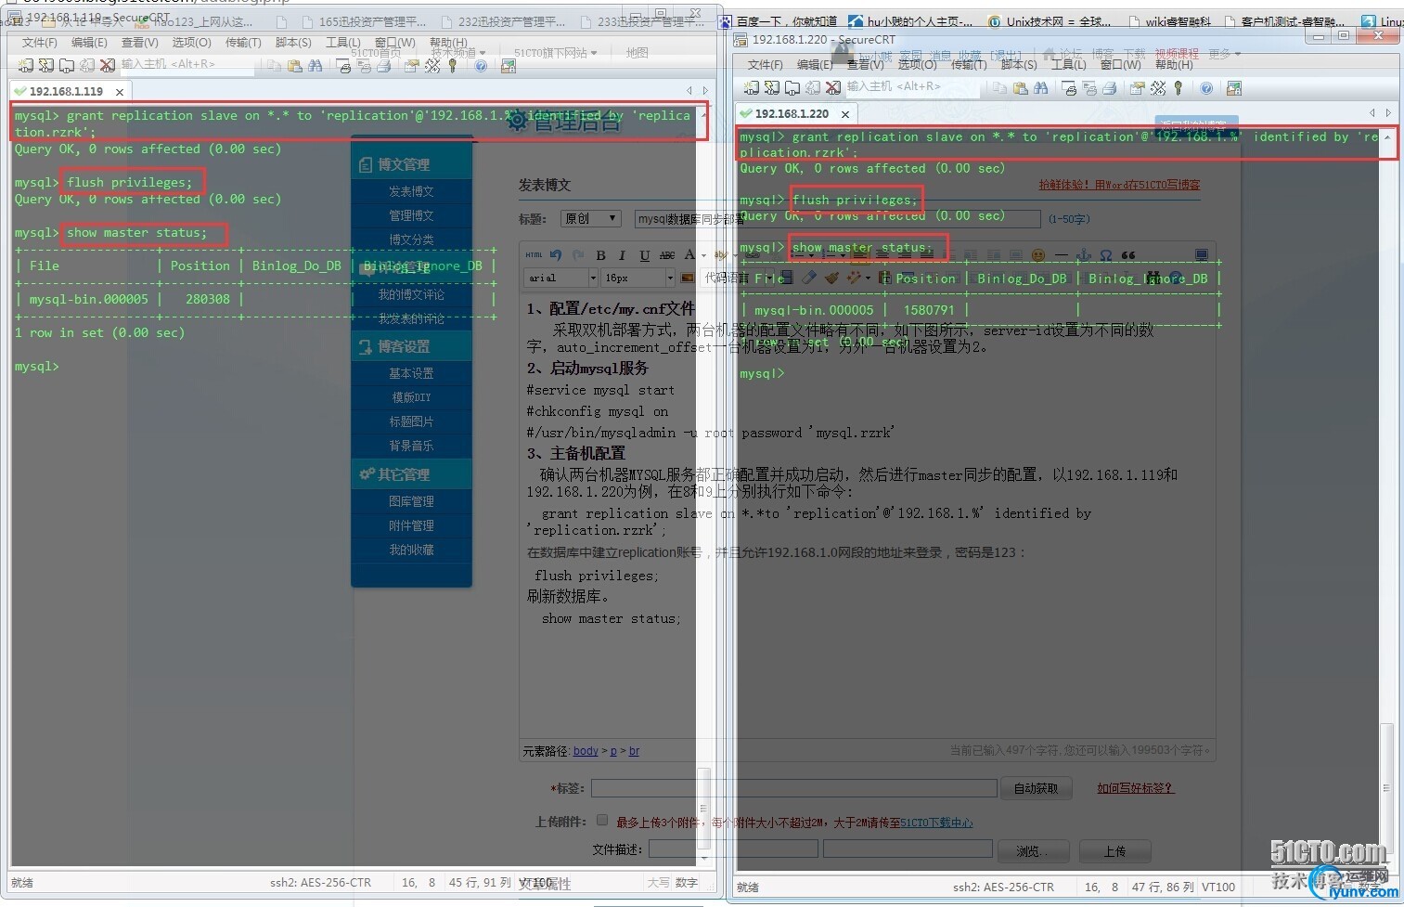Insert a horizontal rule in the editor
This screenshot has height=907, width=1404.
coord(1060,255)
